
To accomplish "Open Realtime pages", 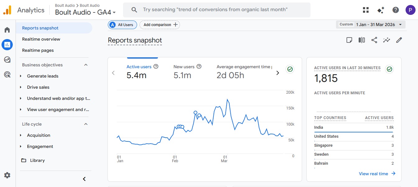I will 38,50.
